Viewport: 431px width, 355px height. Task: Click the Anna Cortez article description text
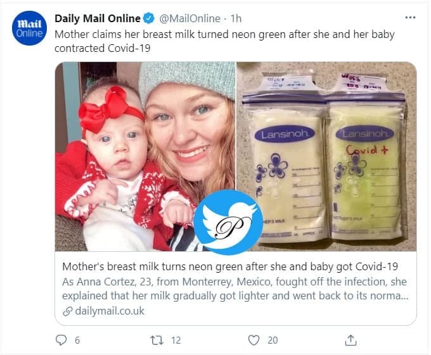[x=235, y=288]
